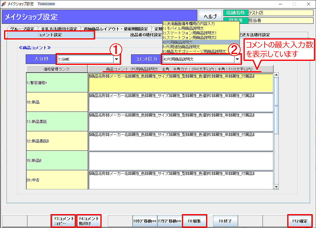Click F9 終了 to exit
Image resolution: width=316 pixels, height=228 pixels.
click(225, 221)
